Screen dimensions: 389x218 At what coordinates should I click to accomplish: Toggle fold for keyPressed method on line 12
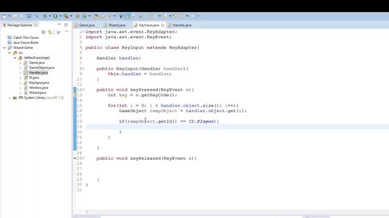click(83, 90)
